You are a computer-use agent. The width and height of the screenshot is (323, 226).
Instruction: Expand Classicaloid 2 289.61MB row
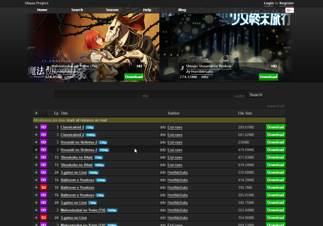[36, 127]
